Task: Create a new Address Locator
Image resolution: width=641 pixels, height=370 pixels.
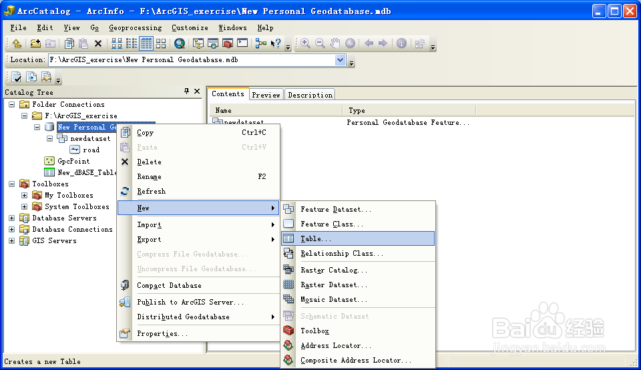Action: 358,345
